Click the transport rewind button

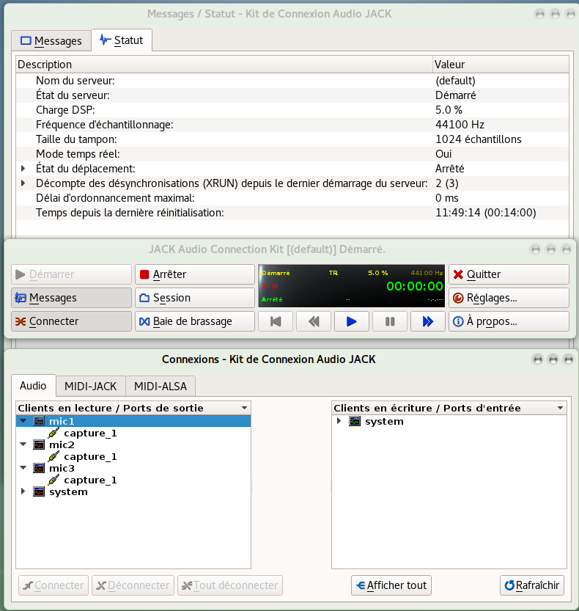coord(314,321)
